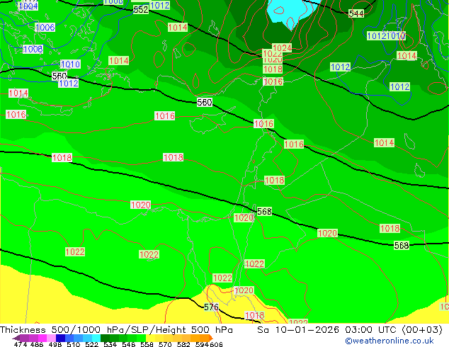Click the legend value 522
Screen dimensions: 449x347
(91, 344)
